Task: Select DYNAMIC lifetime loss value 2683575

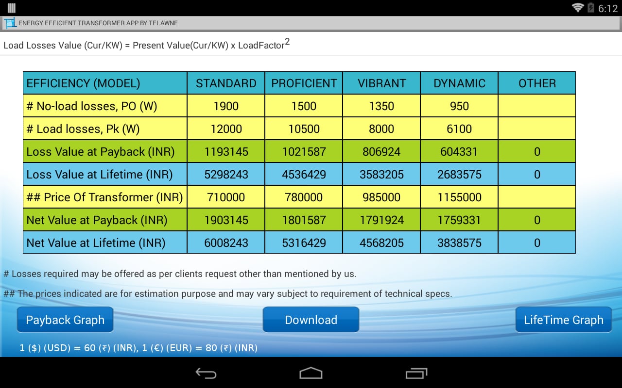Action: (459, 174)
